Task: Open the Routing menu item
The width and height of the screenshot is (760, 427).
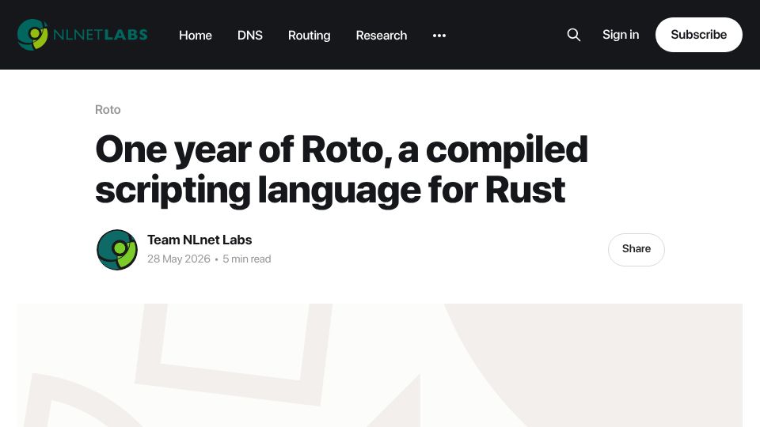Action: [x=310, y=36]
